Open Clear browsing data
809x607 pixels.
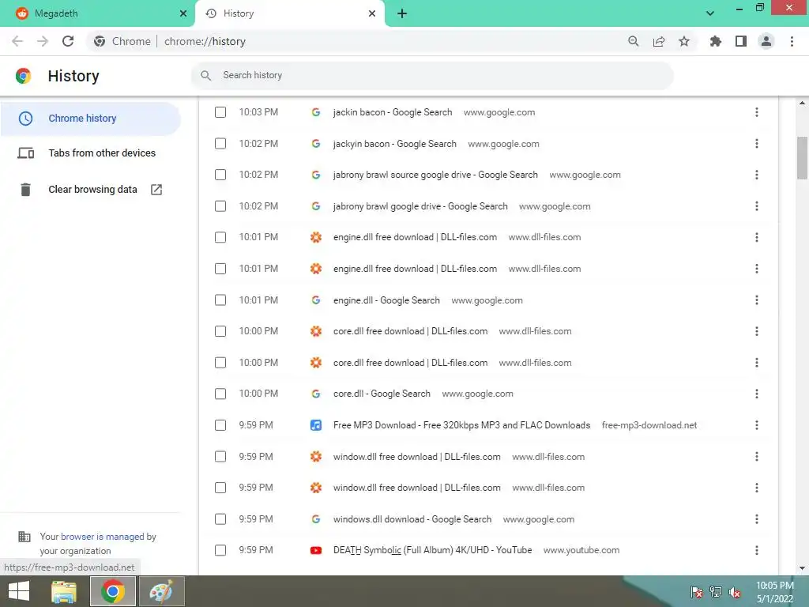[90, 190]
